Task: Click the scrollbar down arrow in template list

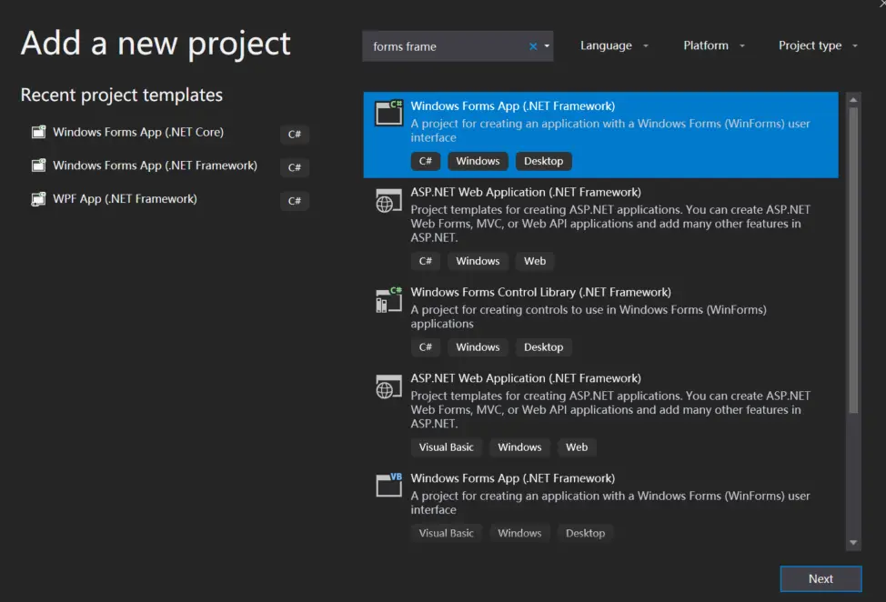Action: 853,543
